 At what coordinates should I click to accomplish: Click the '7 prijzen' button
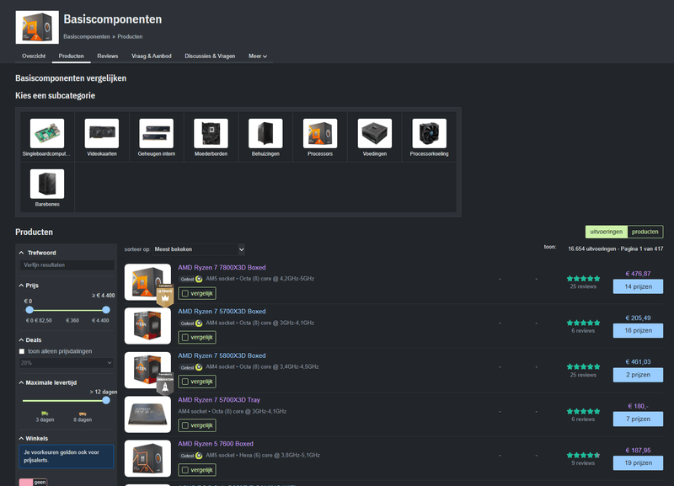pos(638,419)
